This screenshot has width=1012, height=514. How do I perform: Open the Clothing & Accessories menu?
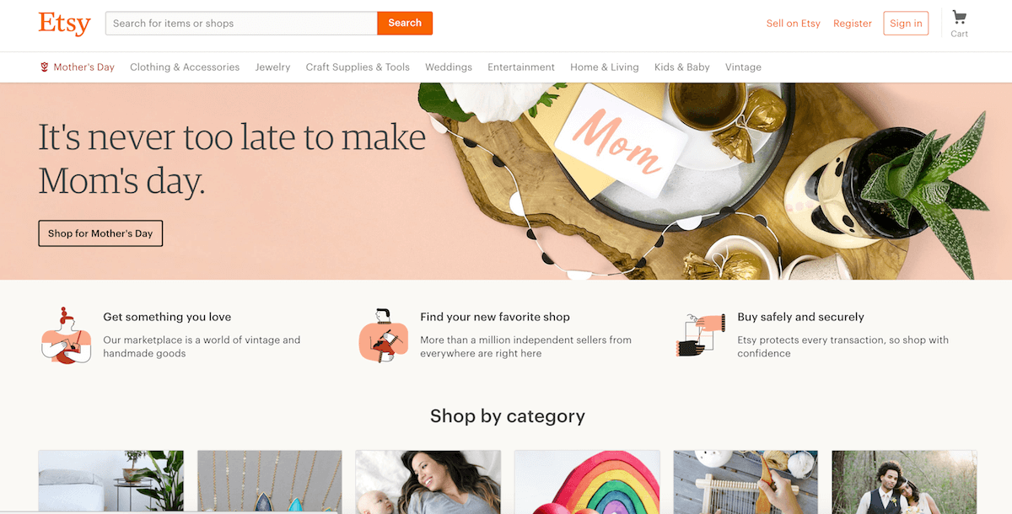(x=185, y=67)
